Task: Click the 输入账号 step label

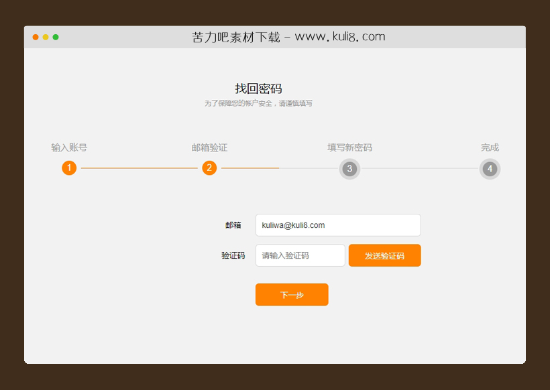Action: (x=69, y=147)
